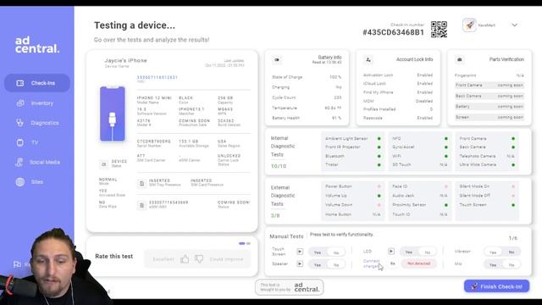This screenshot has width=542, height=305.
Task: Click the Battery Info card icon
Action: [277, 60]
